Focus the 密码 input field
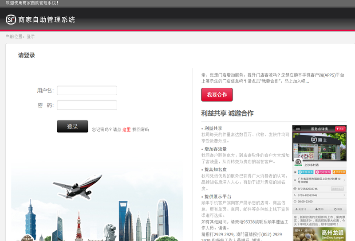The height and width of the screenshot is (241, 355). click(87, 105)
